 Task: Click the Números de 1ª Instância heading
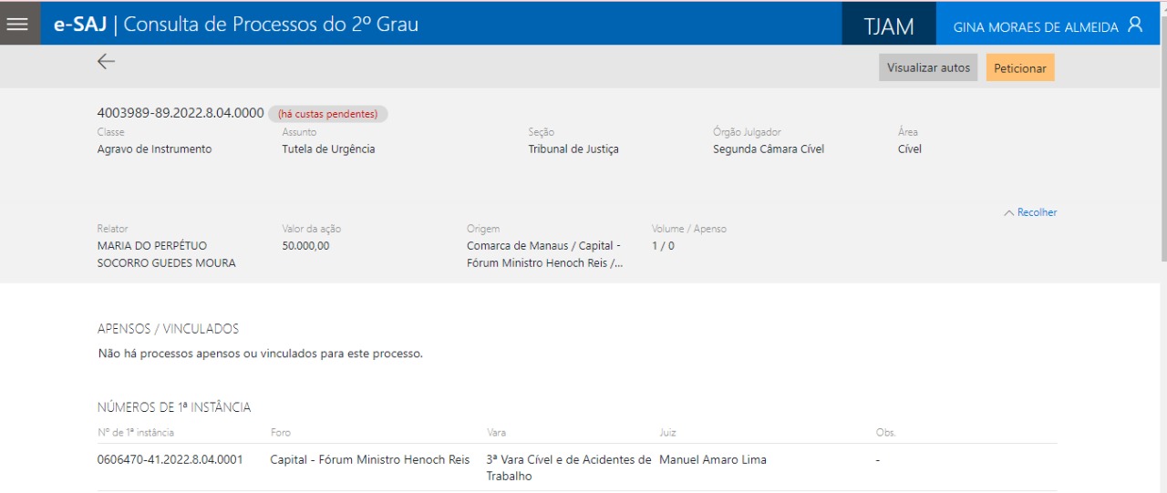click(x=174, y=407)
